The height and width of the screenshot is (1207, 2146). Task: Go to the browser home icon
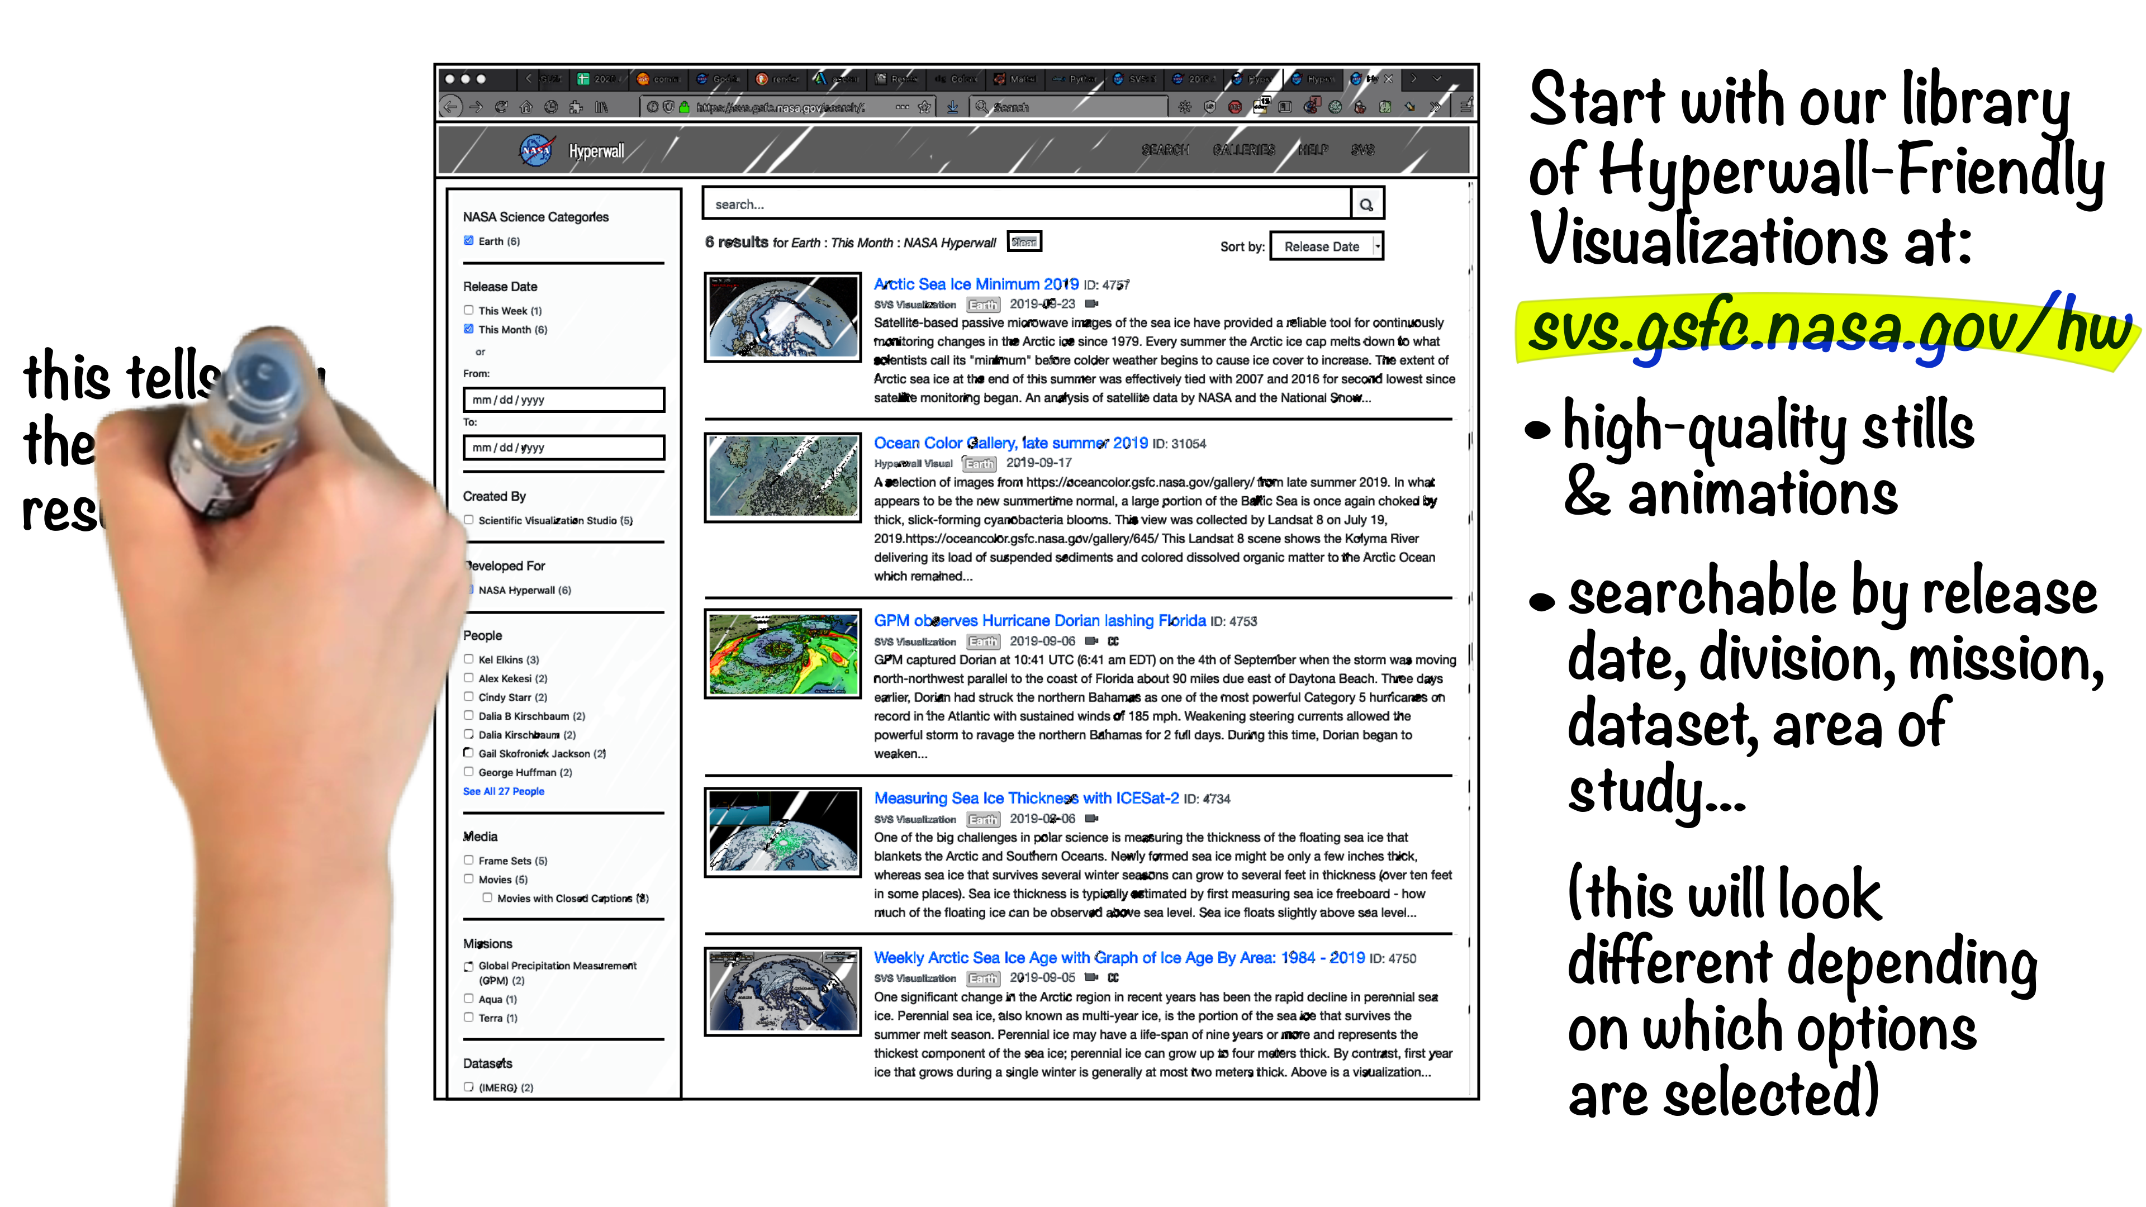tap(526, 107)
